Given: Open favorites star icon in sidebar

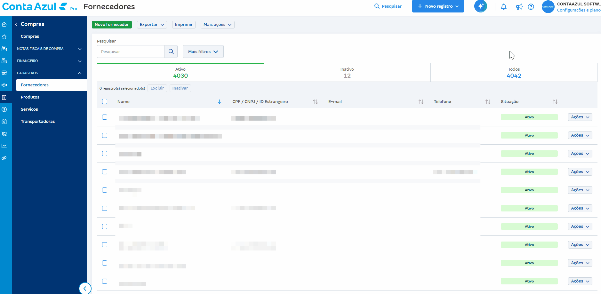Looking at the screenshot, I should coord(4,36).
